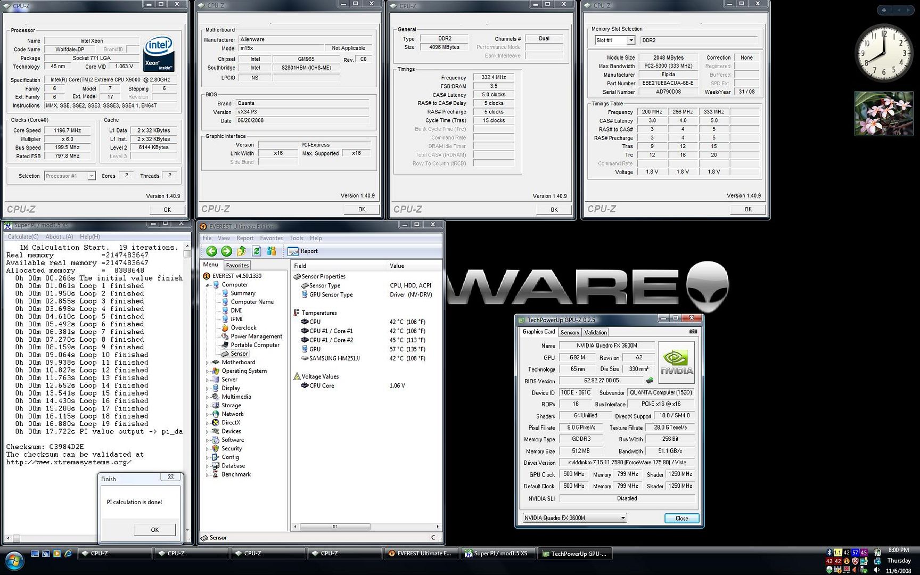Collapse the Computer tree node
Screen dimensions: 920x575
(x=208, y=285)
